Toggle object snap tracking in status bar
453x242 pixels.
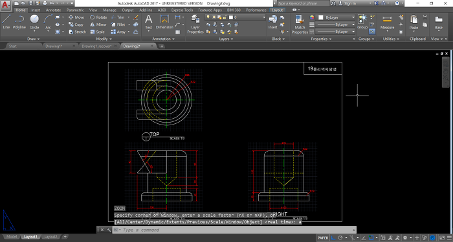[364, 238]
